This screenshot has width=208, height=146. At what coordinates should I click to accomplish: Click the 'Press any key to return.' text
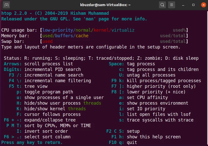coord(32,142)
